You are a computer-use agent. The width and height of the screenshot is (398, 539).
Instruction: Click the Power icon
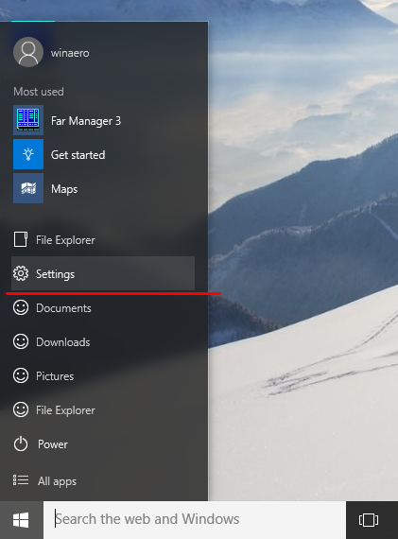click(21, 443)
